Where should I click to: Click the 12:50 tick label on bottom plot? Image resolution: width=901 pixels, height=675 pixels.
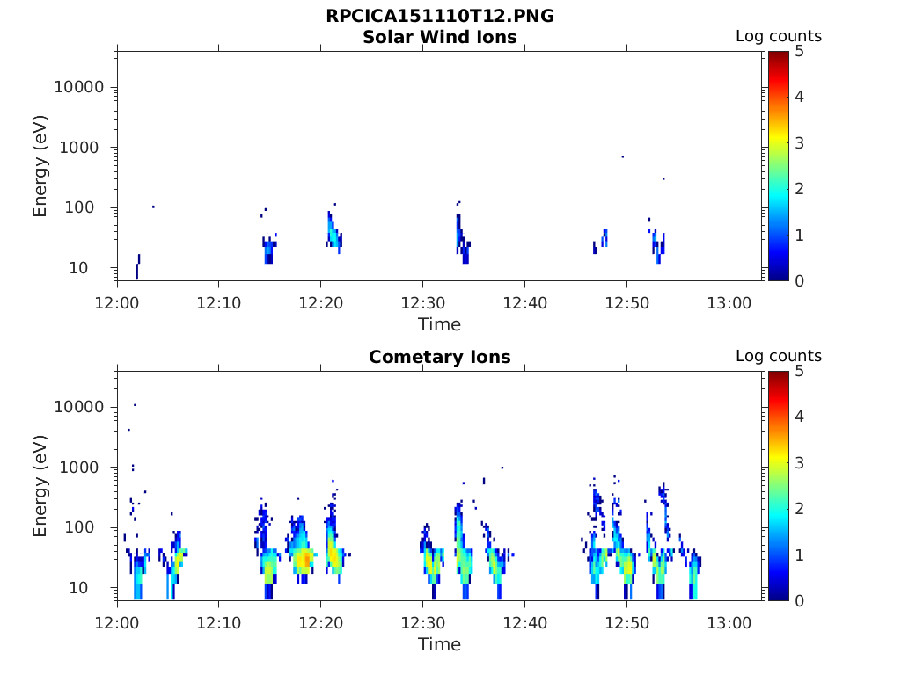point(626,623)
